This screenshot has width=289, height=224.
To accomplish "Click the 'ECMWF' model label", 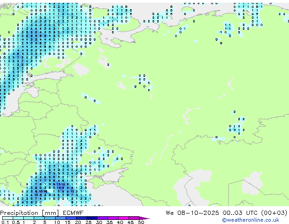I will pos(73,213).
